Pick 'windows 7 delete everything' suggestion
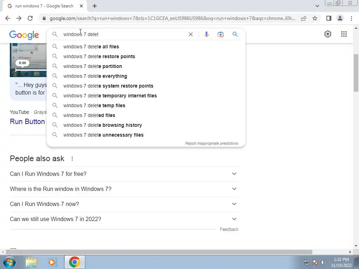Image resolution: width=359 pixels, height=269 pixels. 146,76
